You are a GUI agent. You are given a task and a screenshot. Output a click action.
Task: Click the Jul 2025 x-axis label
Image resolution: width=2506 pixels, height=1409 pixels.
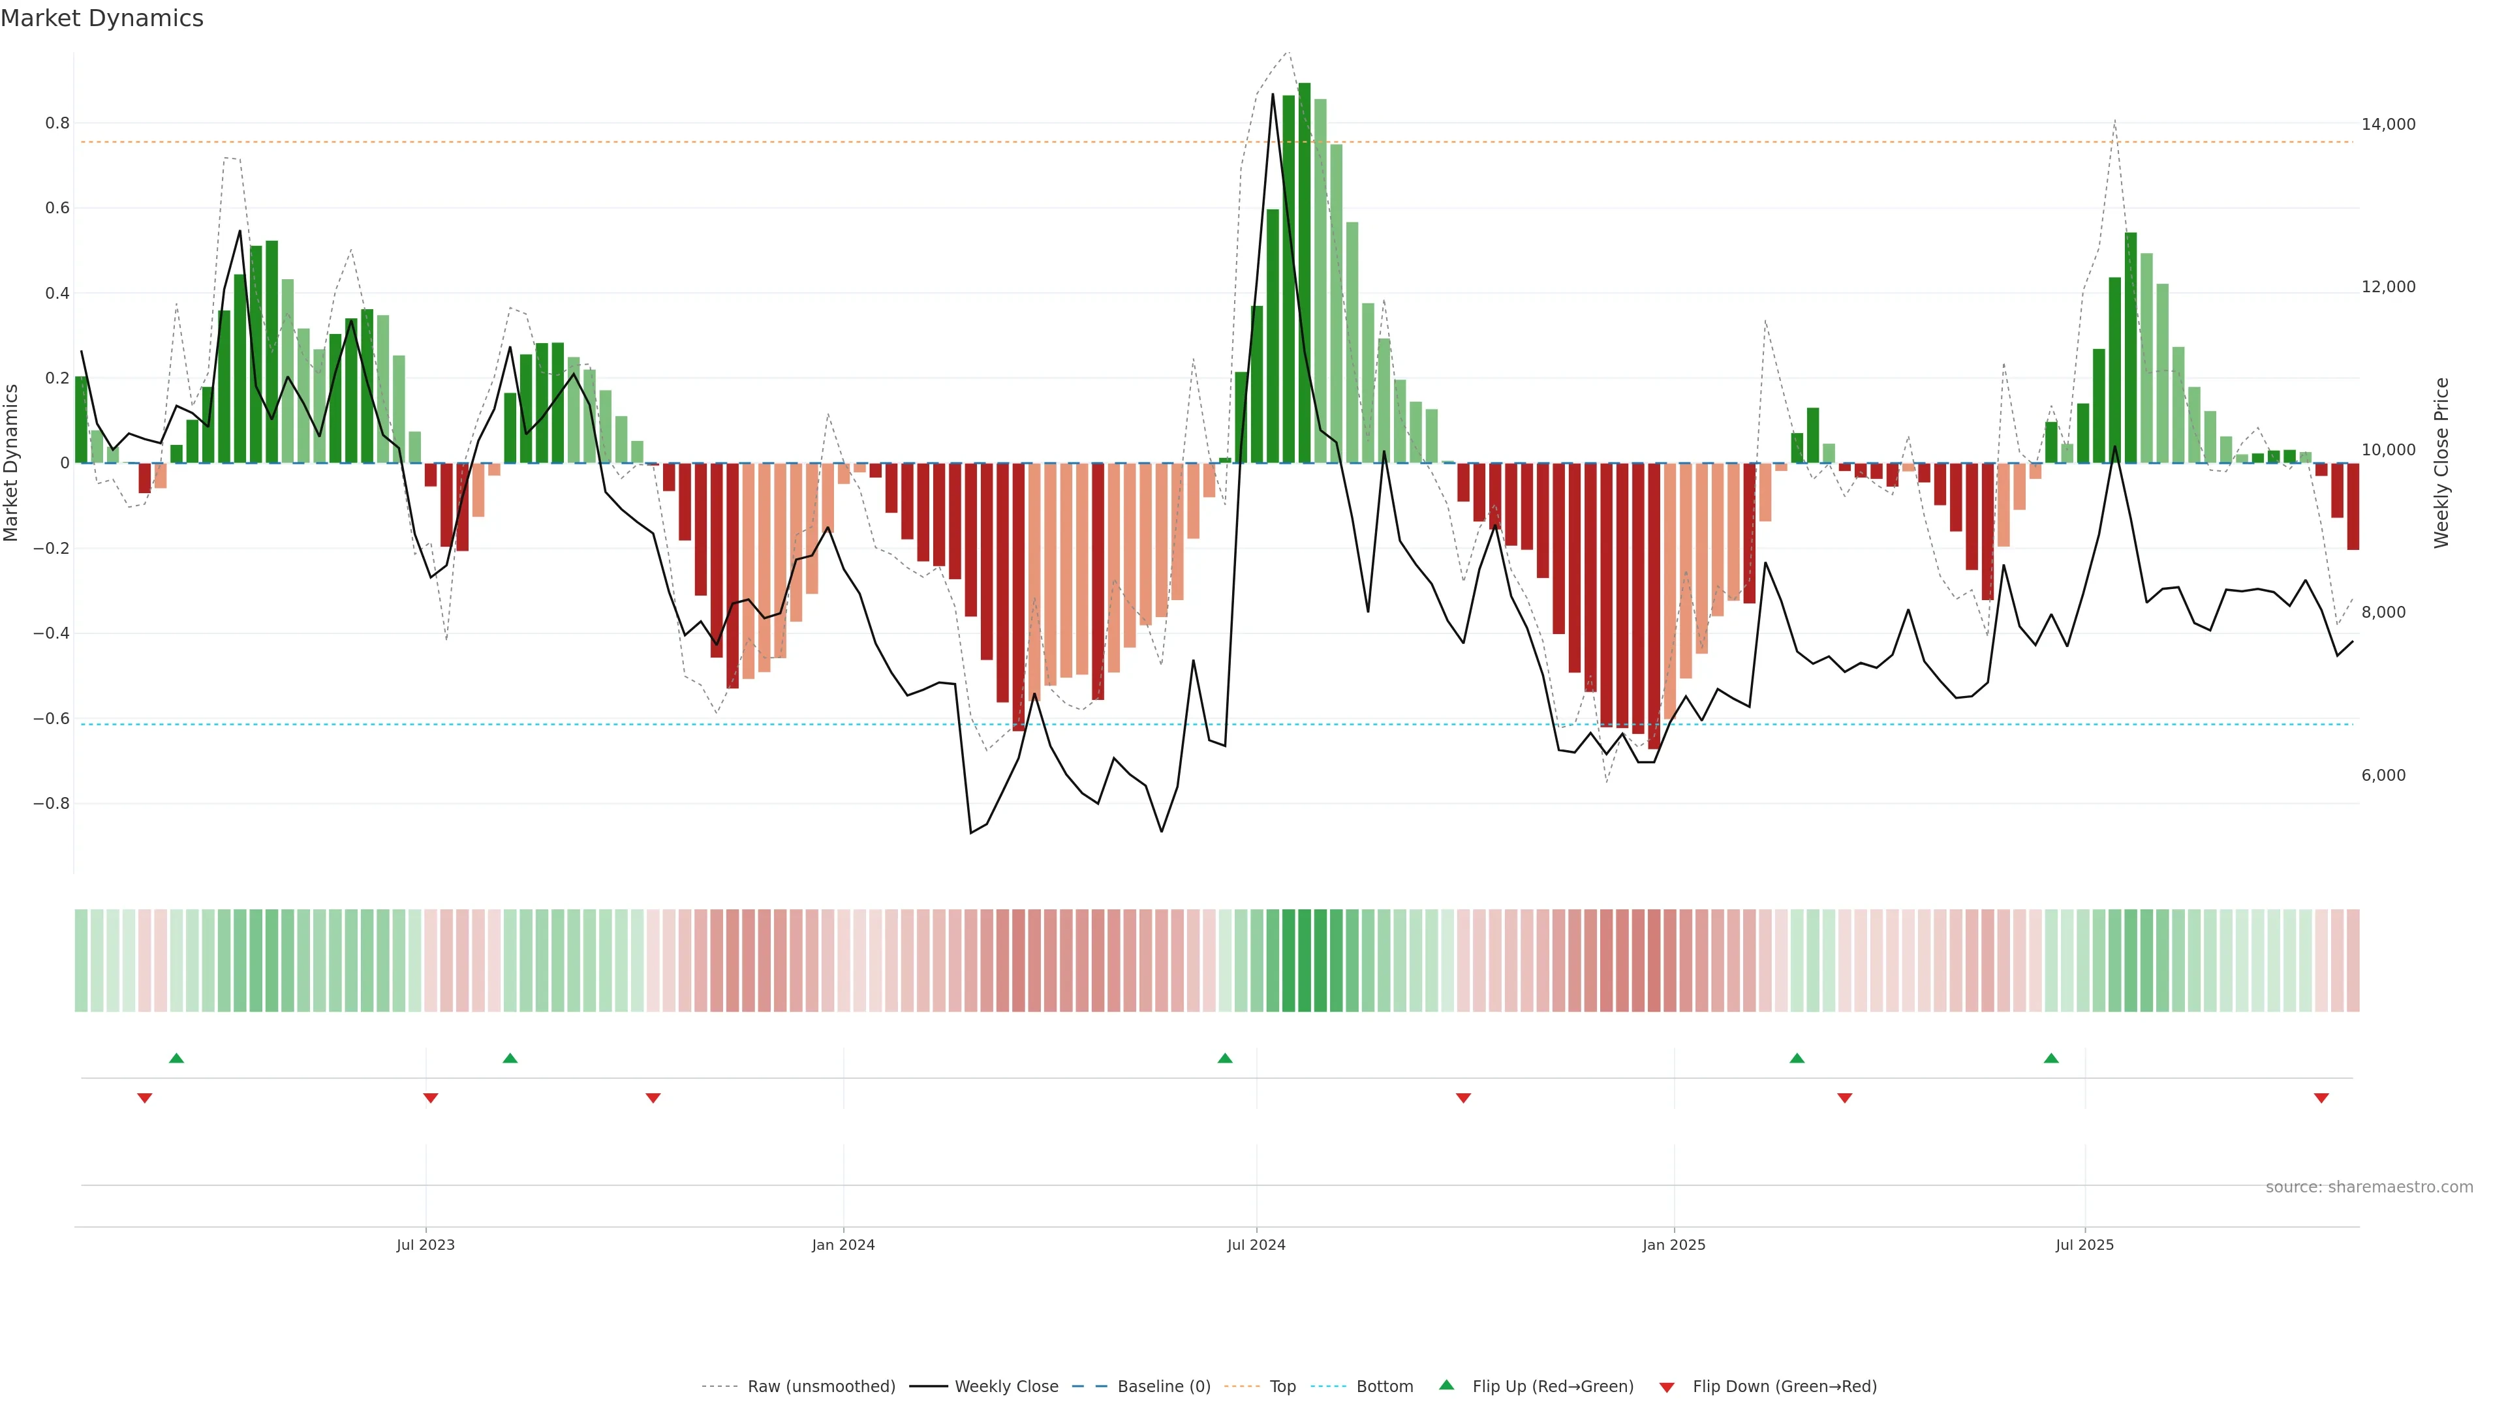[x=2084, y=1245]
